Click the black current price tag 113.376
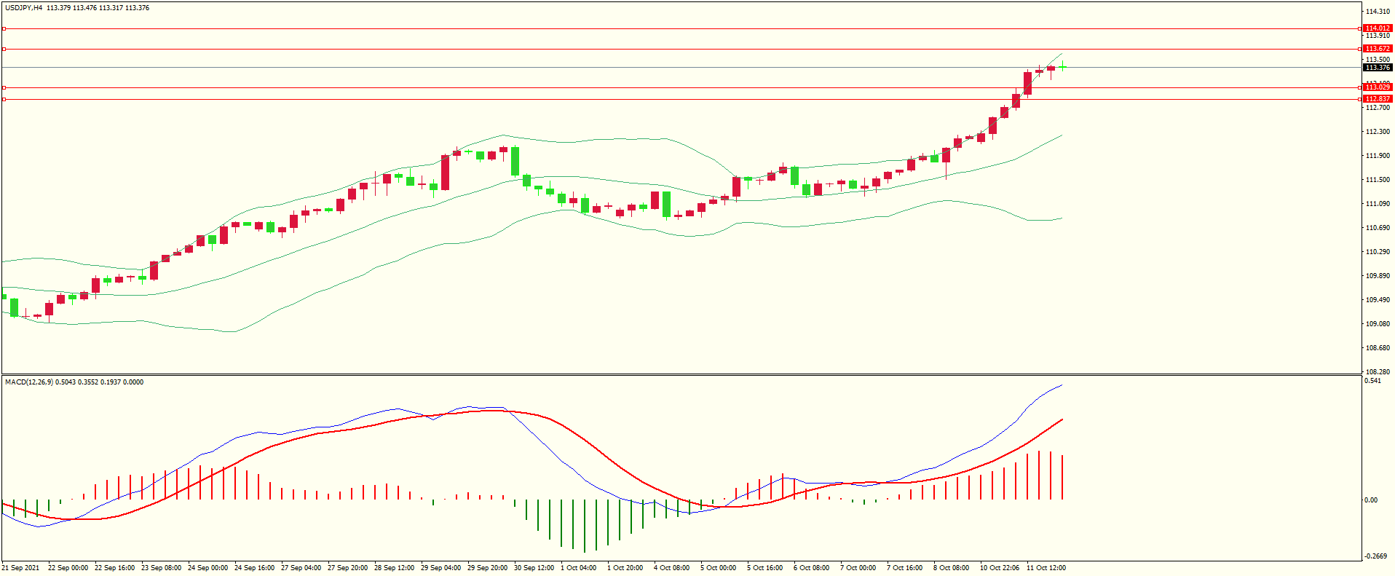Image resolution: width=1395 pixels, height=576 pixels. coord(1378,68)
